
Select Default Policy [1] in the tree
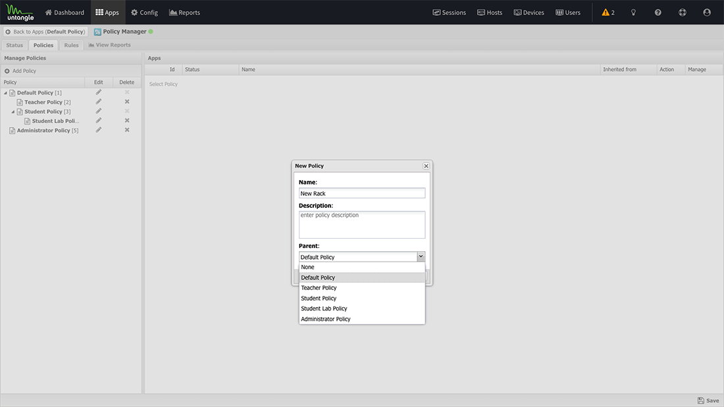[x=39, y=93]
